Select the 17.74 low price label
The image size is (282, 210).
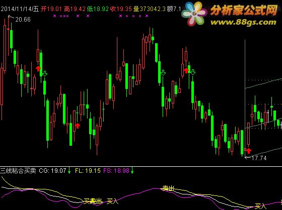(259, 158)
